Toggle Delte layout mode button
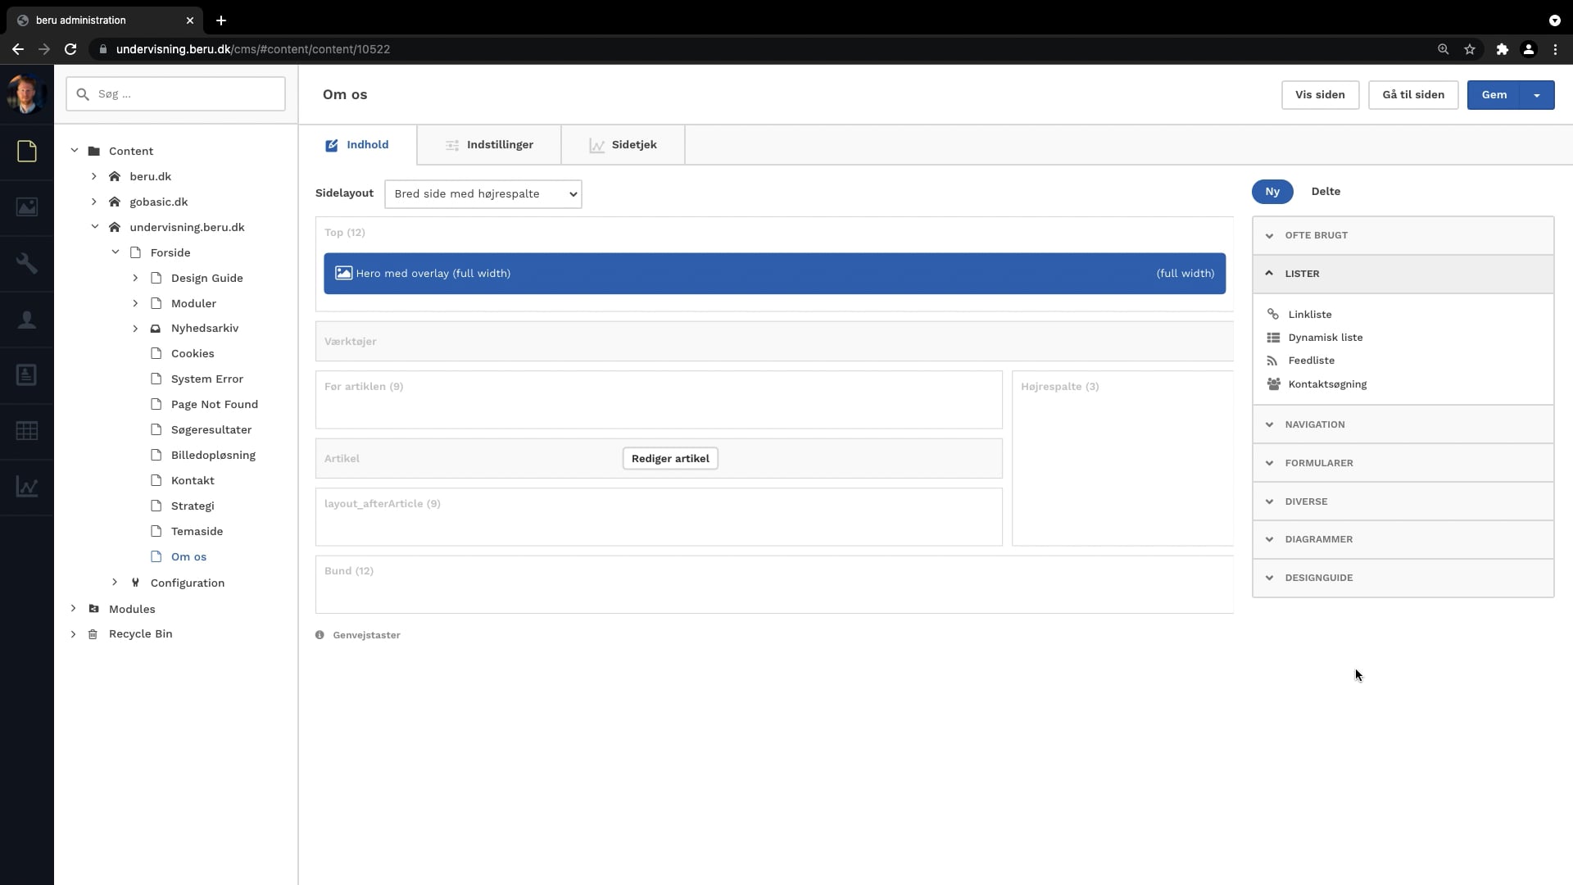This screenshot has width=1573, height=885. click(x=1328, y=191)
